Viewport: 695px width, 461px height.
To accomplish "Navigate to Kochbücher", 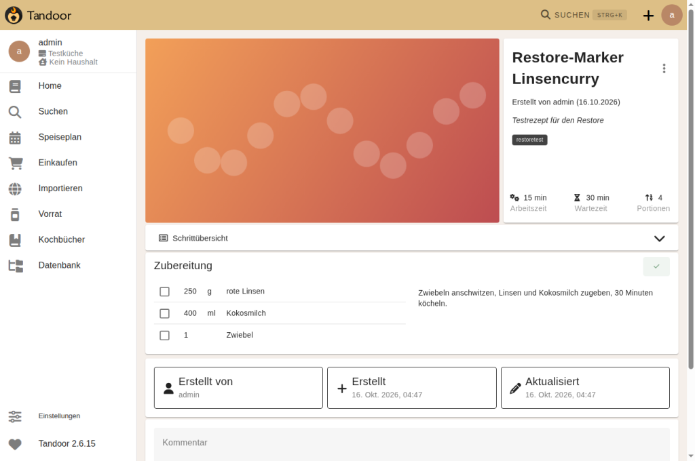I will (69, 240).
